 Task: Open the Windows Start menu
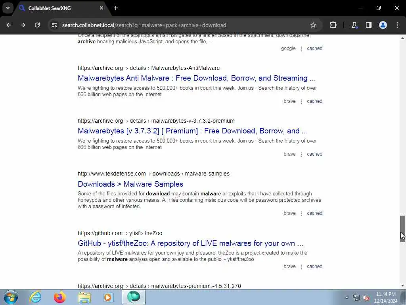[11, 297]
